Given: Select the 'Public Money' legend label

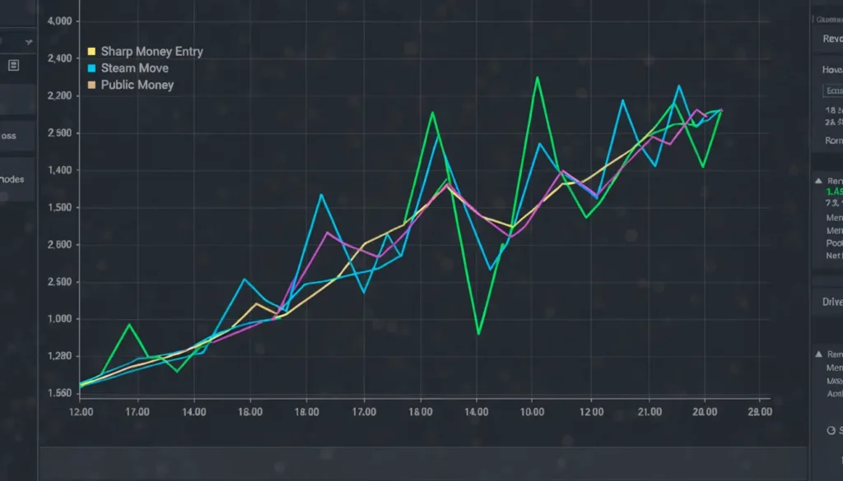Looking at the screenshot, I should point(137,85).
